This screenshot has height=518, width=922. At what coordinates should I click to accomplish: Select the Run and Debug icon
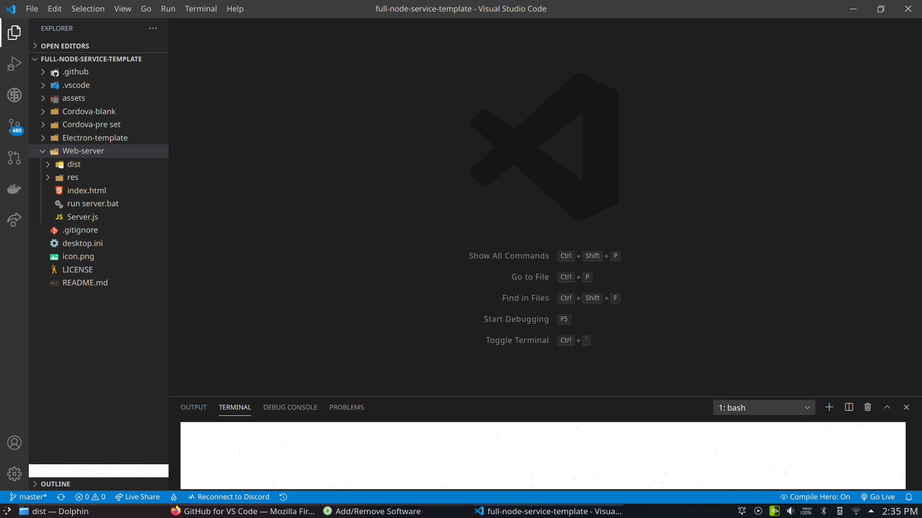(14, 63)
